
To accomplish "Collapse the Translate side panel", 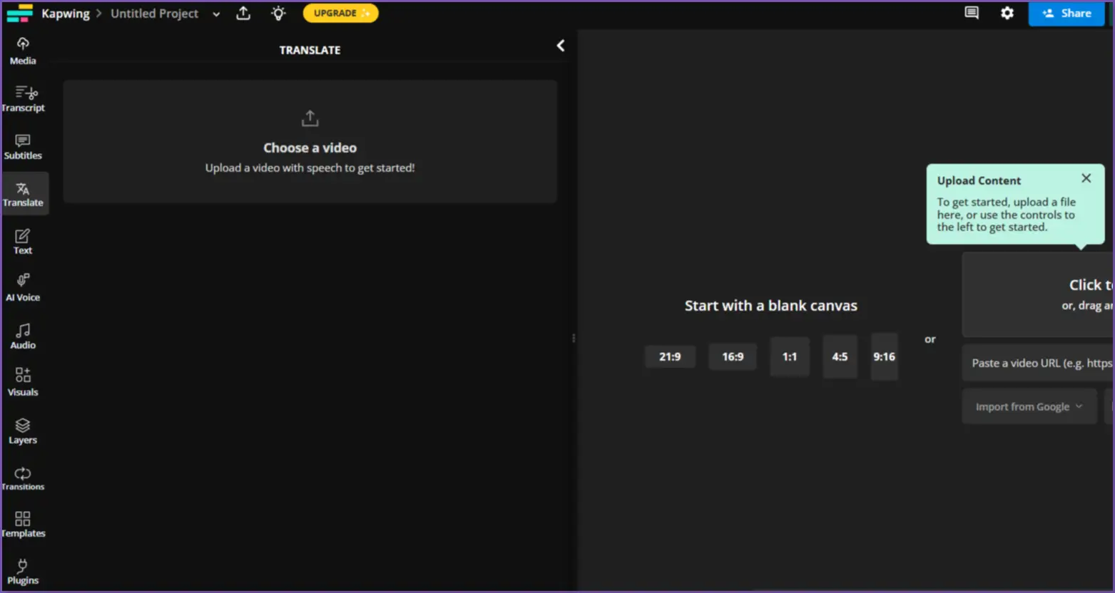I will pyautogui.click(x=561, y=45).
